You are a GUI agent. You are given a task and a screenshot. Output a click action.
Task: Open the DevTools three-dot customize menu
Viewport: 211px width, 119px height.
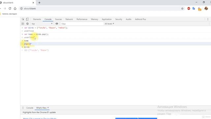pyautogui.click(x=208, y=19)
